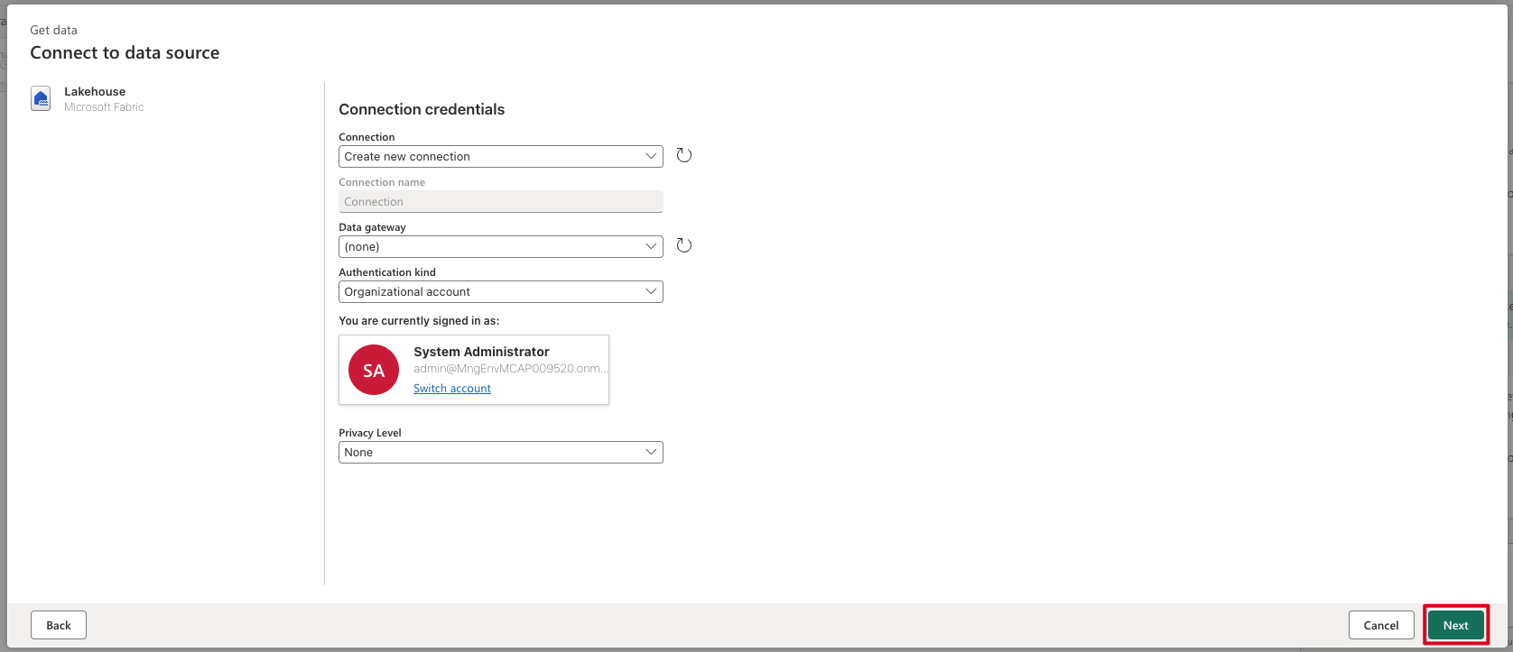Proceed with the Next button
Viewport: 1513px width, 652px height.
pos(1455,625)
